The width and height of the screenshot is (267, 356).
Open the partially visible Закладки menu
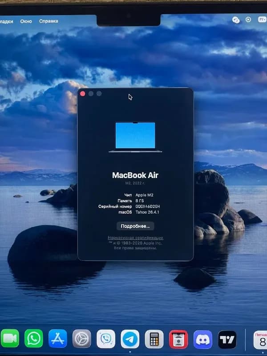[x=6, y=21]
